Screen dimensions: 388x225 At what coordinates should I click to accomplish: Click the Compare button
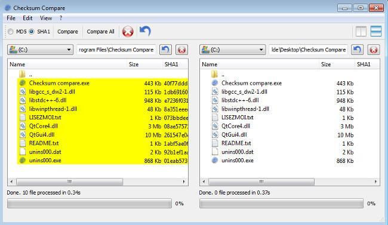pyautogui.click(x=67, y=32)
